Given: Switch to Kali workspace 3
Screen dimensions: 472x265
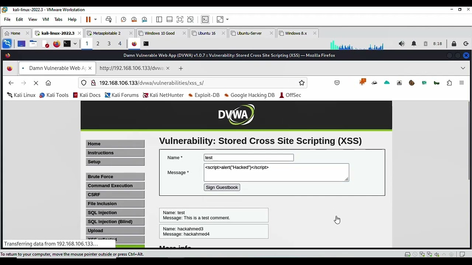Looking at the screenshot, I should click(x=109, y=43).
